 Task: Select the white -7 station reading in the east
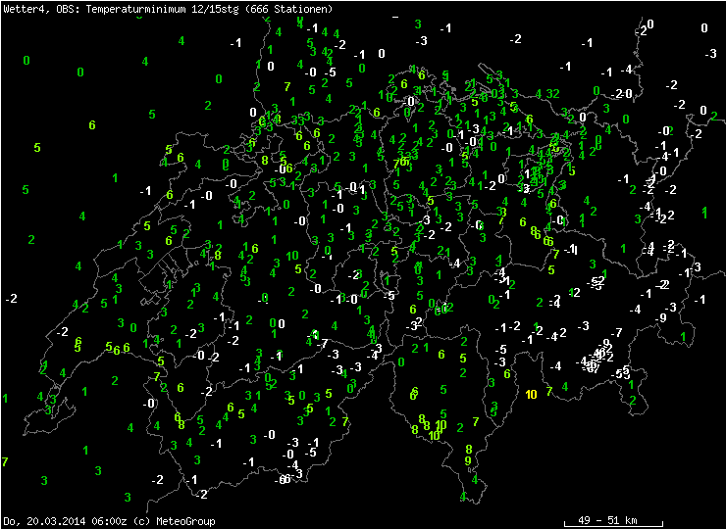point(617,333)
